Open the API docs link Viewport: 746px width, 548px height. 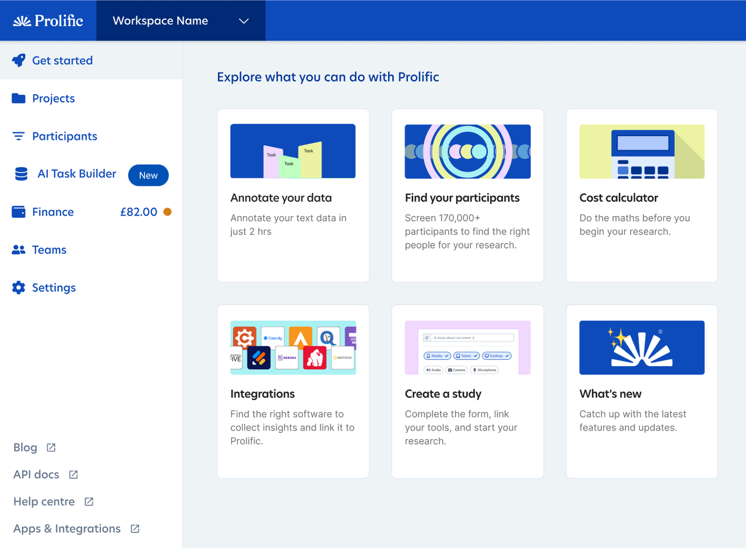36,474
